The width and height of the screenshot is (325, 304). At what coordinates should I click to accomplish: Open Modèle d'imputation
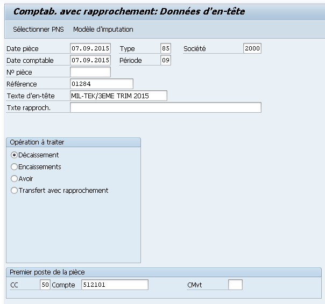pos(103,29)
